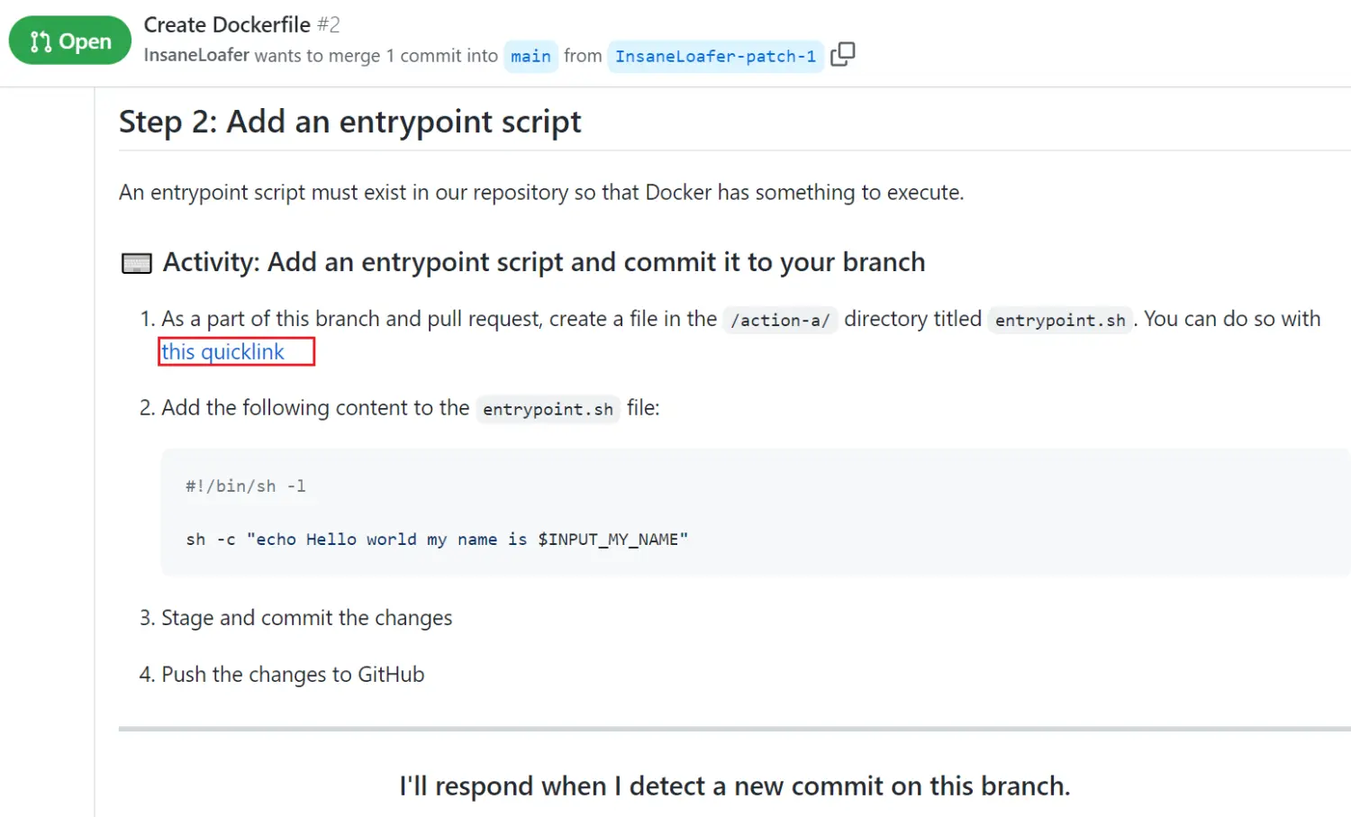Click the Create Dockerfile pull request title
The width and height of the screenshot is (1351, 817).
(x=227, y=24)
